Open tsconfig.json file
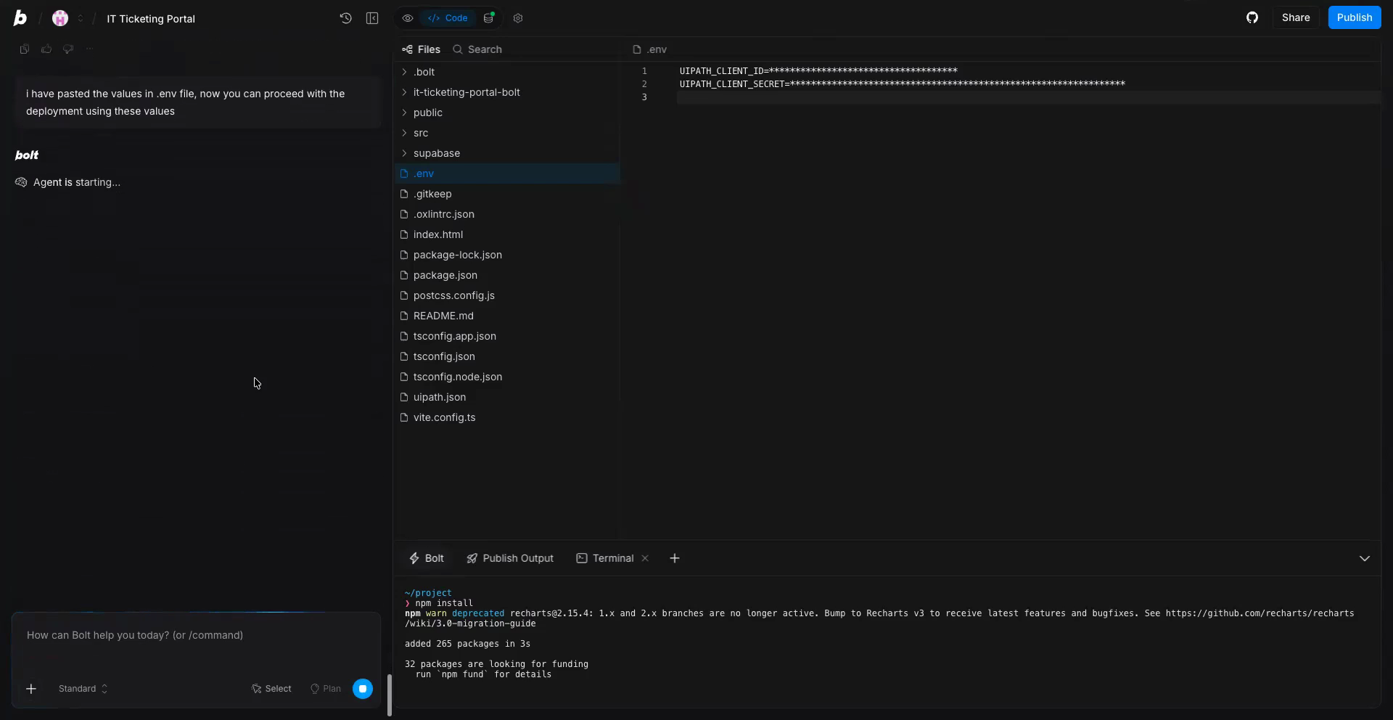 pos(508,356)
